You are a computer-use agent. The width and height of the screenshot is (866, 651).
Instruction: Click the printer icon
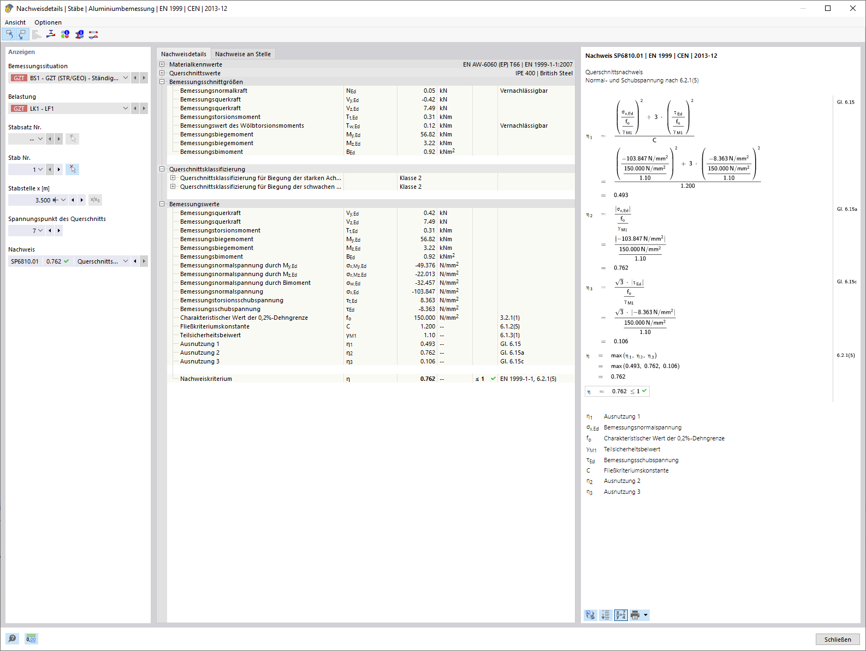point(635,616)
